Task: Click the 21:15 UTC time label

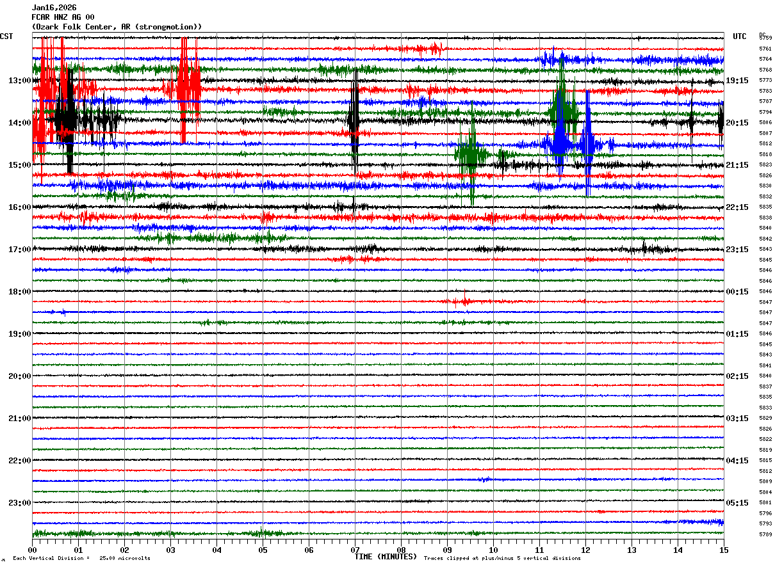Action: pos(737,165)
